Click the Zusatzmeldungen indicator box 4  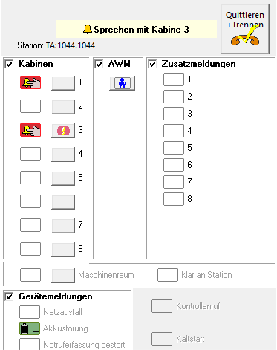[x=174, y=131]
